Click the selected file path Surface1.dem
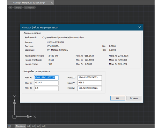This screenshot has height=128, width=161. point(63,37)
